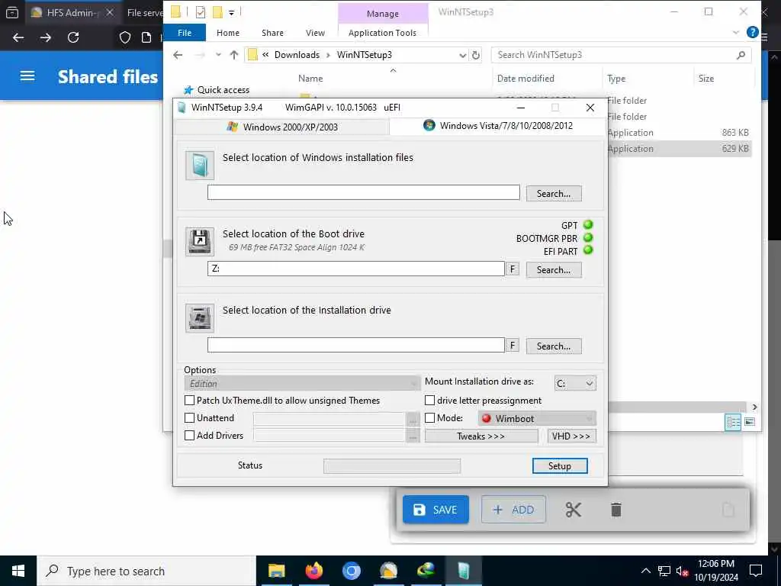Enable drive letter preassignment checkbox
This screenshot has width=781, height=586.
coord(429,400)
